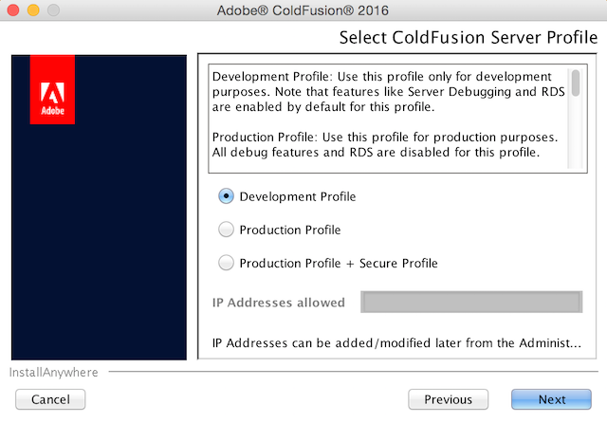Minimize the installer window with yellow button

coord(33,10)
